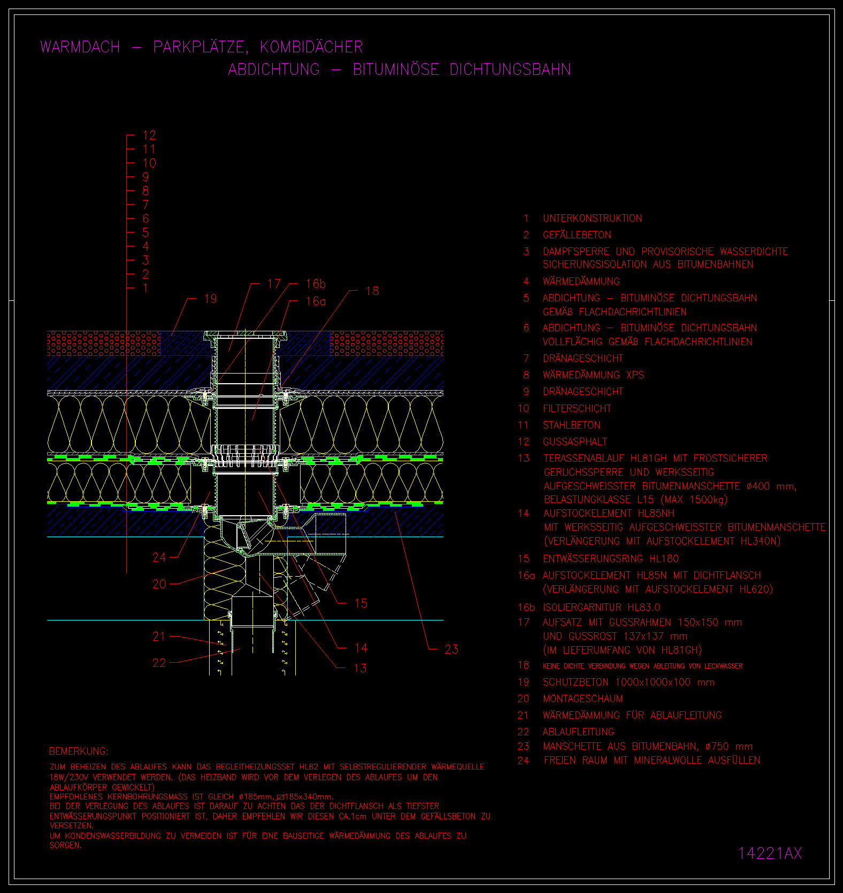Image resolution: width=843 pixels, height=893 pixels.
Task: Select the 'BEMERKUNG:' heading
Action: pyautogui.click(x=79, y=751)
